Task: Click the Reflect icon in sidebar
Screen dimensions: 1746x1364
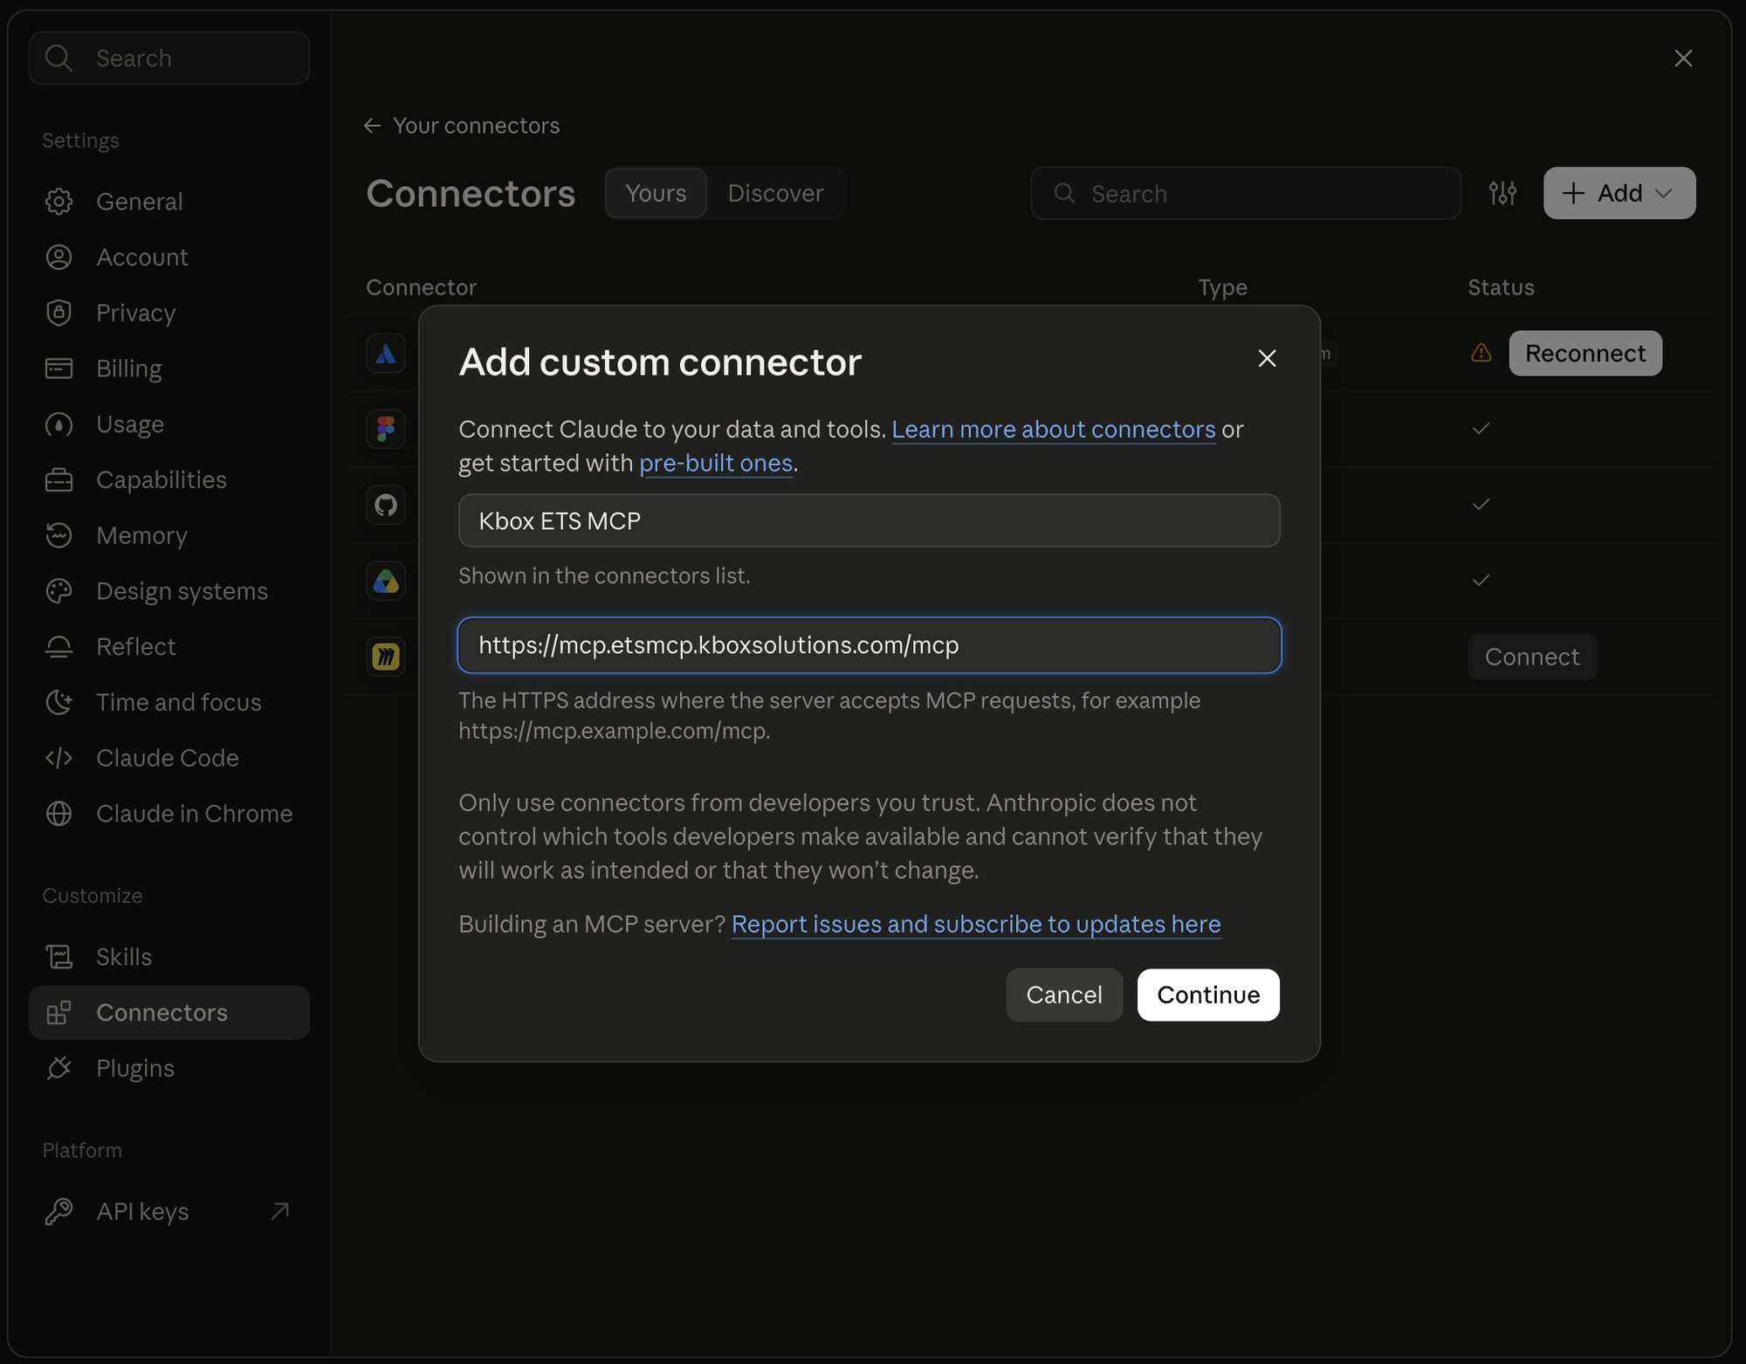Action: [58, 647]
